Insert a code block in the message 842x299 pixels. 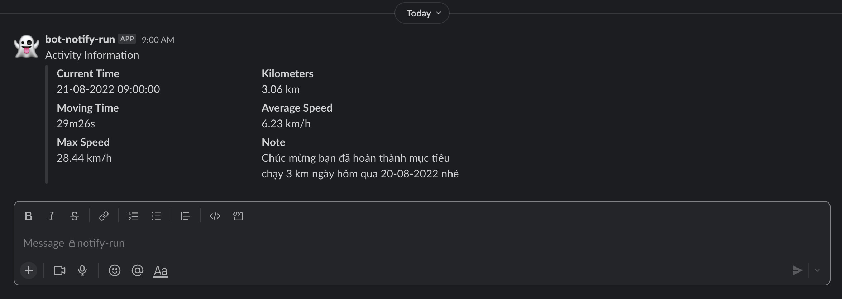pos(238,216)
